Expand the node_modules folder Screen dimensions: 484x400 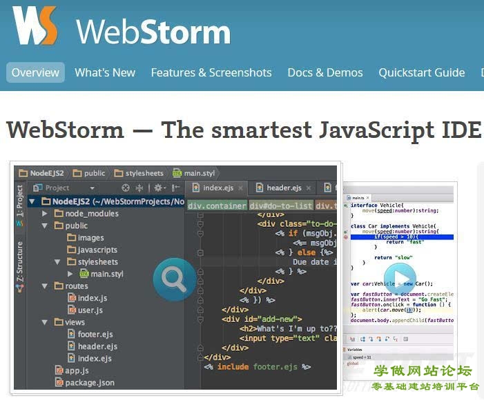pyautogui.click(x=45, y=214)
